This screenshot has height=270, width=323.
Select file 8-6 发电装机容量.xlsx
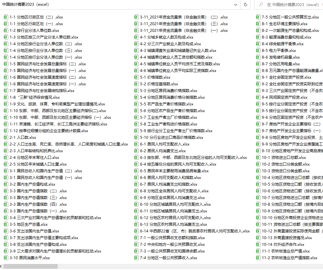click(x=278, y=57)
